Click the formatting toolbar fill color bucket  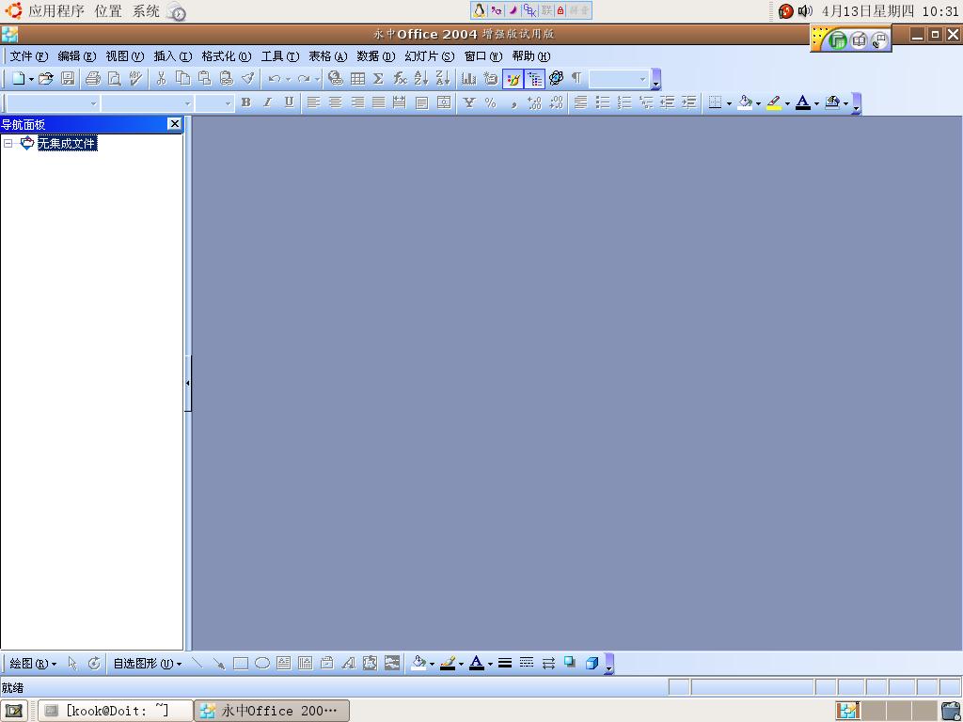pyautogui.click(x=745, y=103)
